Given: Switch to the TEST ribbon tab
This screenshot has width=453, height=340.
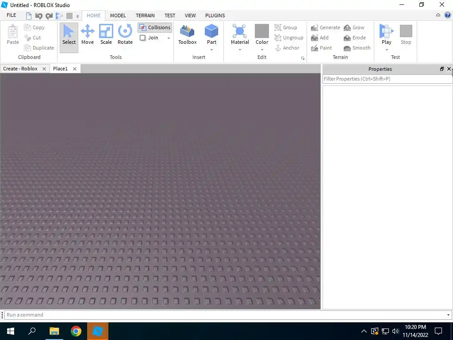Looking at the screenshot, I should [170, 15].
